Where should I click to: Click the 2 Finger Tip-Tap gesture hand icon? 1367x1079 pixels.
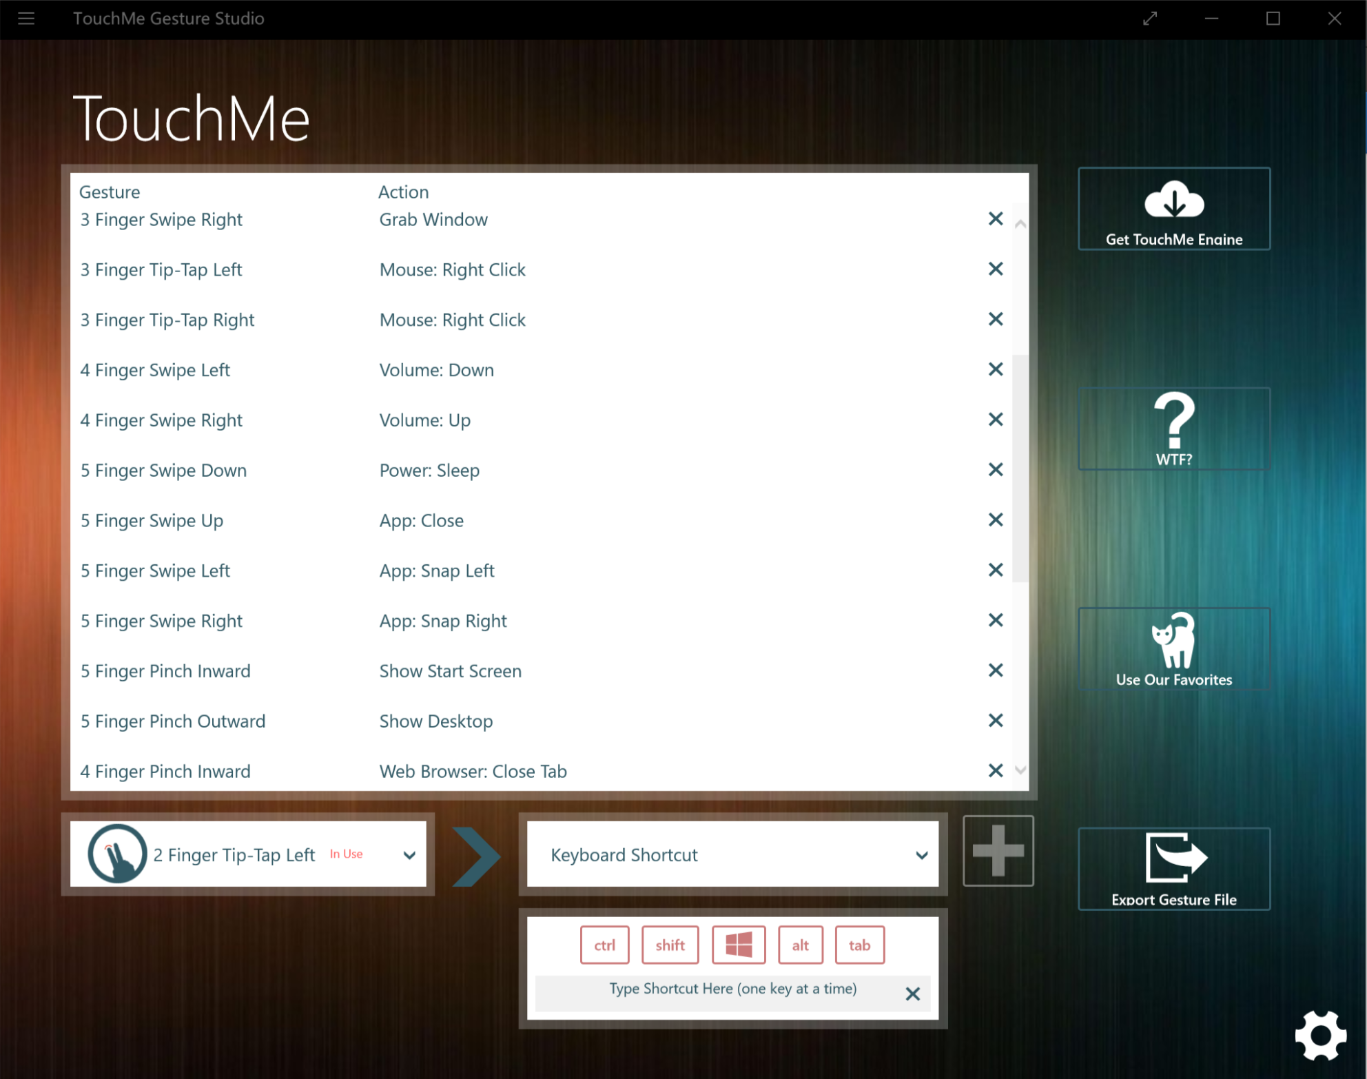(117, 854)
